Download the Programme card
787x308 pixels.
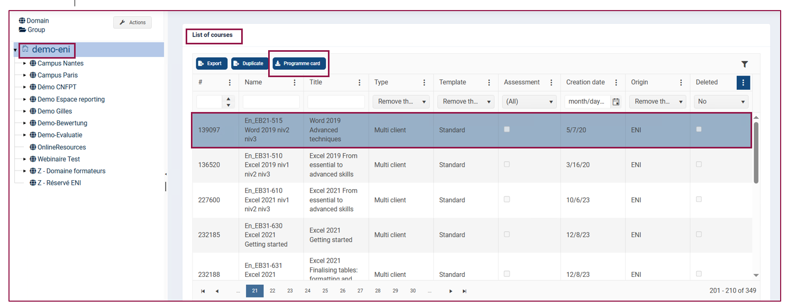pos(299,63)
